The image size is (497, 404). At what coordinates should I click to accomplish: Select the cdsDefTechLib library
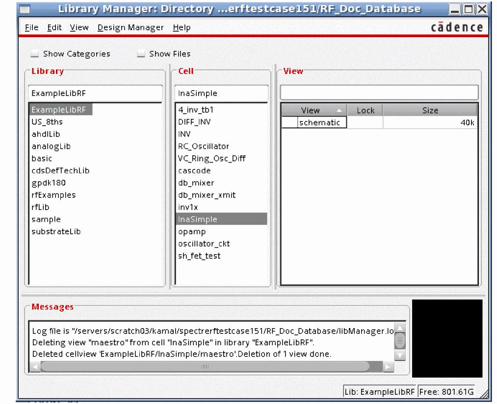[60, 171]
